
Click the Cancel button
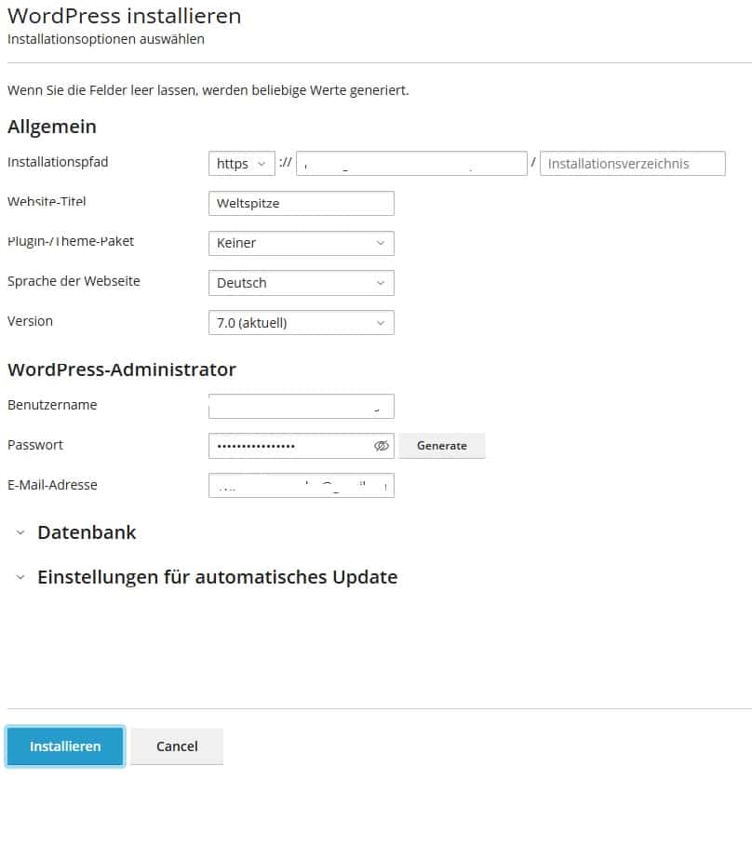pos(177,746)
